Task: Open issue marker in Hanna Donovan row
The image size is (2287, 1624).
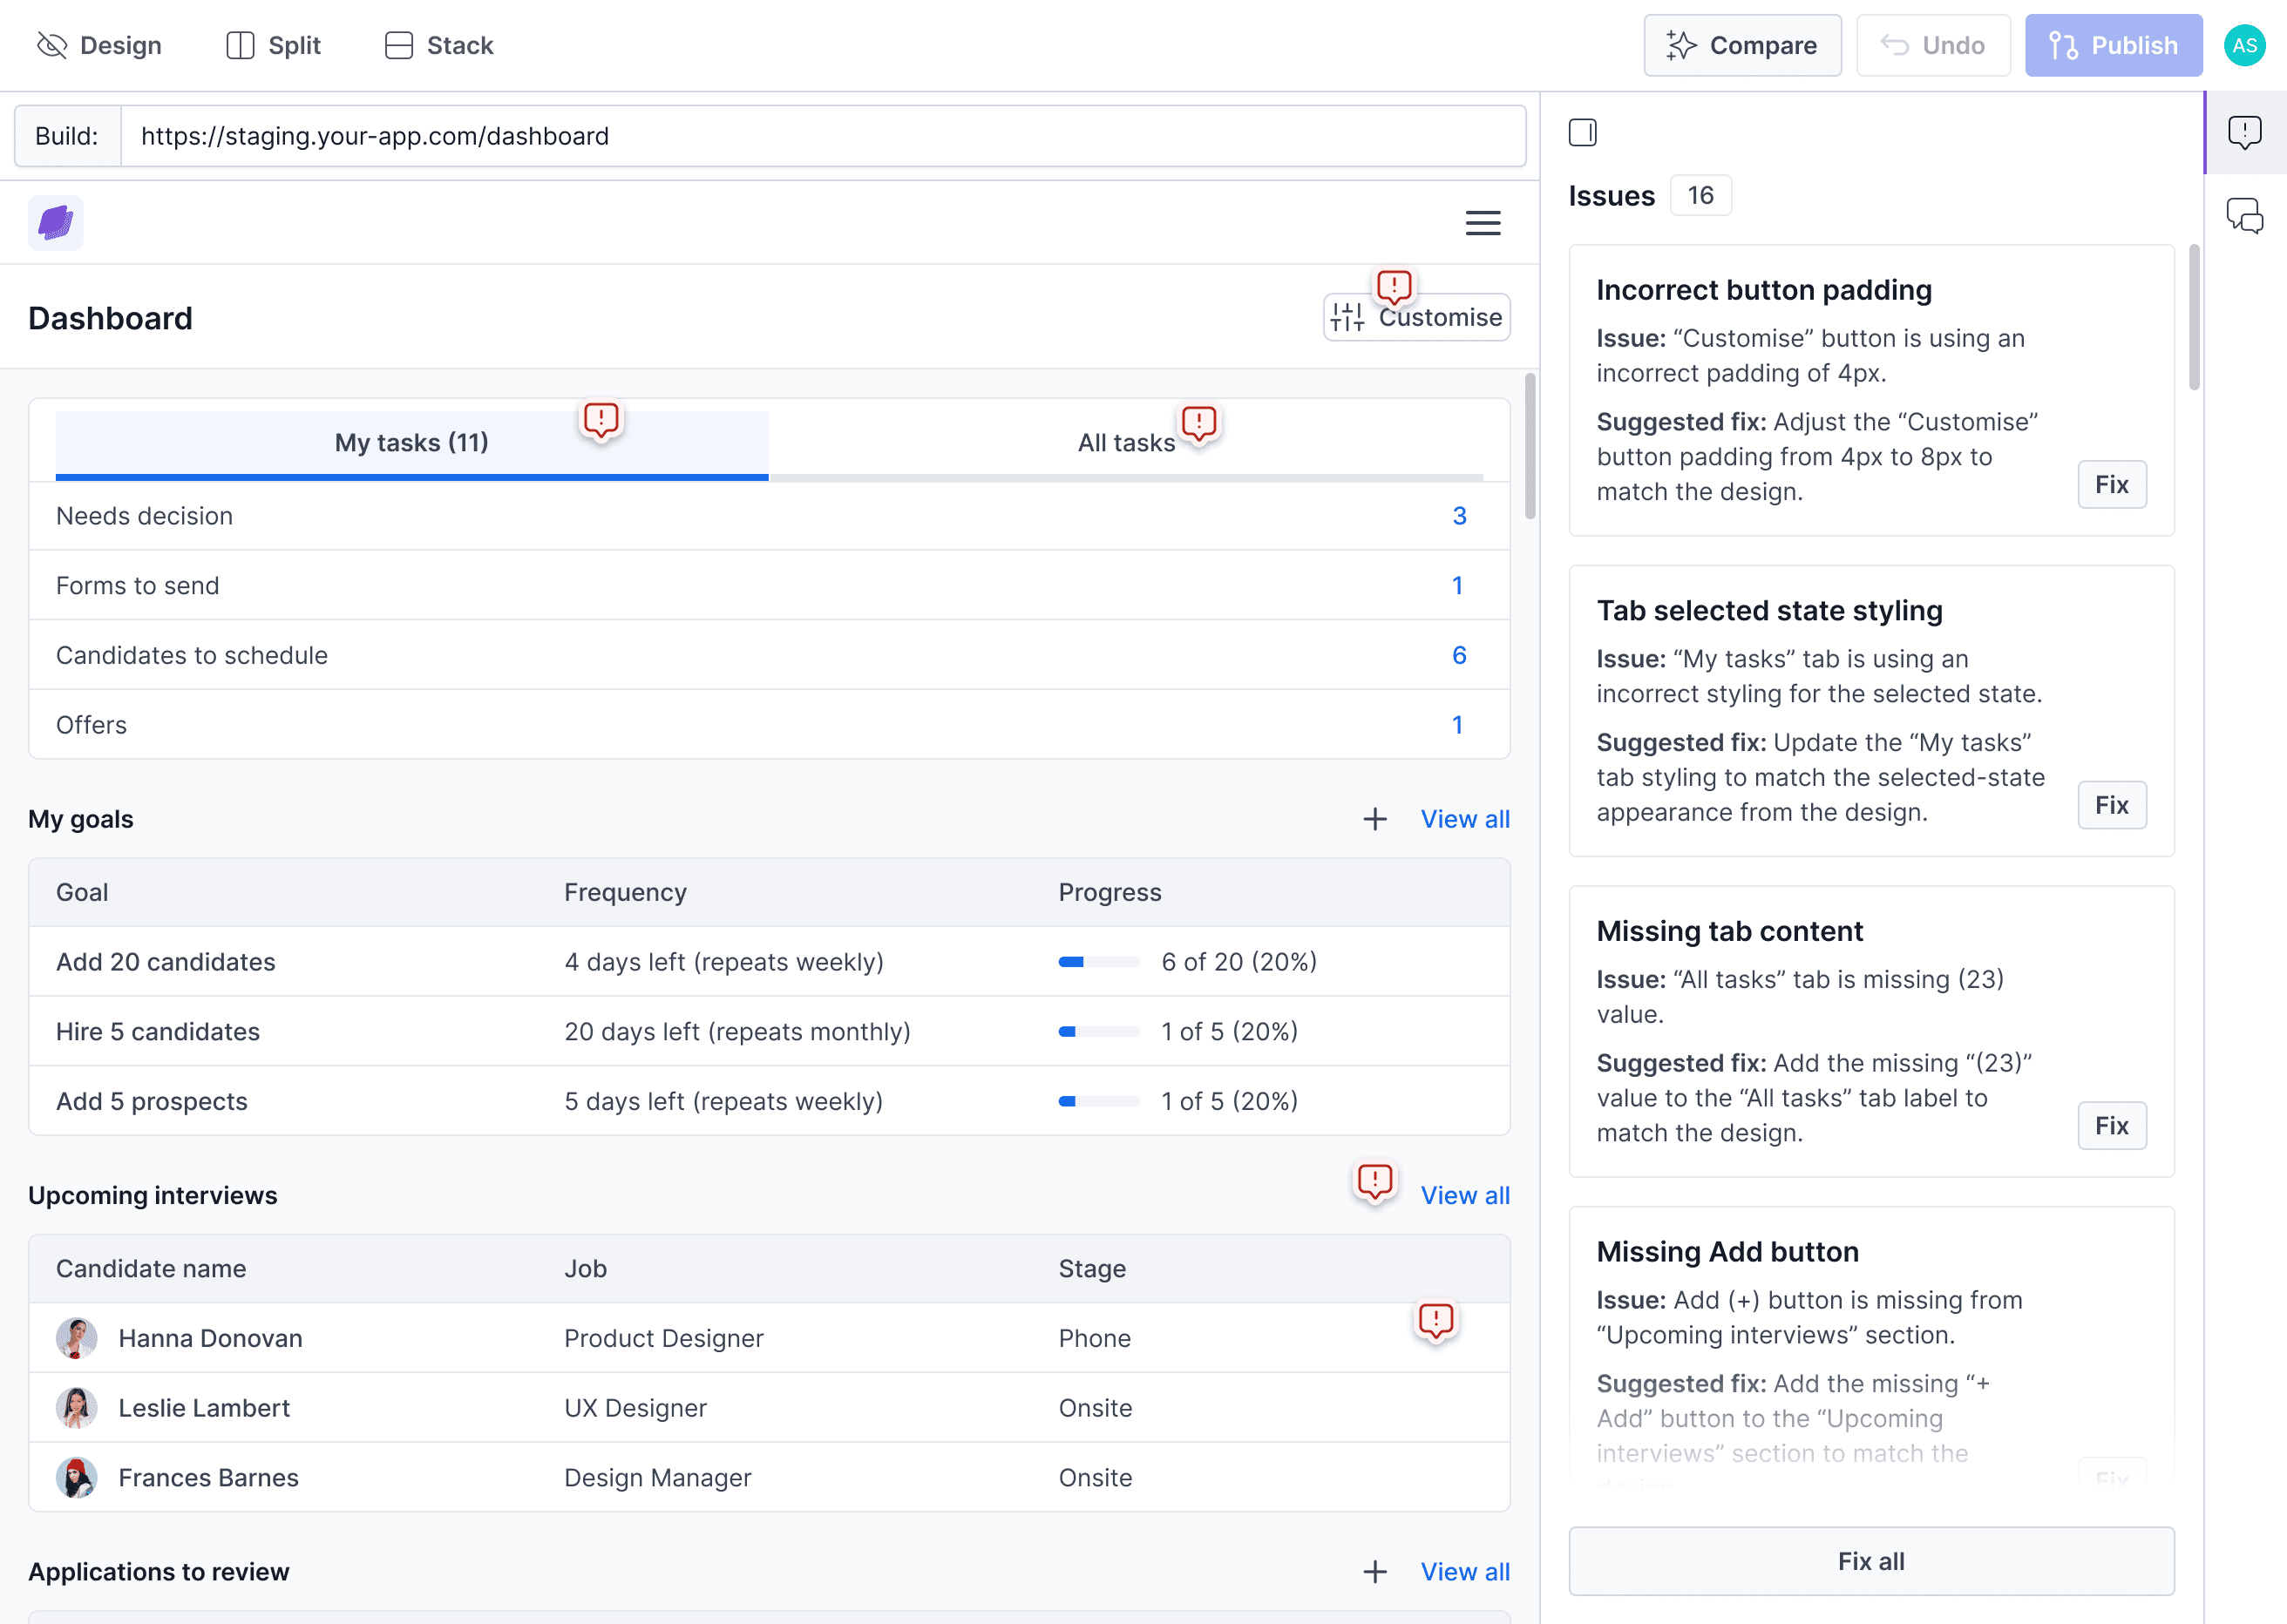Action: (x=1435, y=1321)
